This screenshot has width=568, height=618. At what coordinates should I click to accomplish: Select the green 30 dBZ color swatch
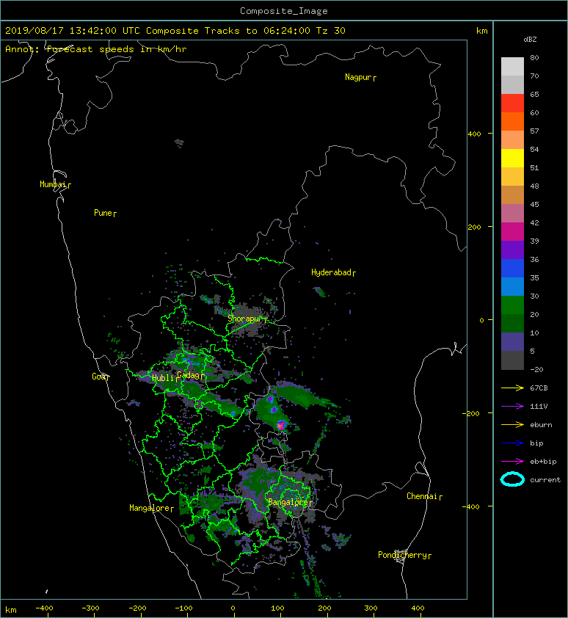[x=512, y=305]
